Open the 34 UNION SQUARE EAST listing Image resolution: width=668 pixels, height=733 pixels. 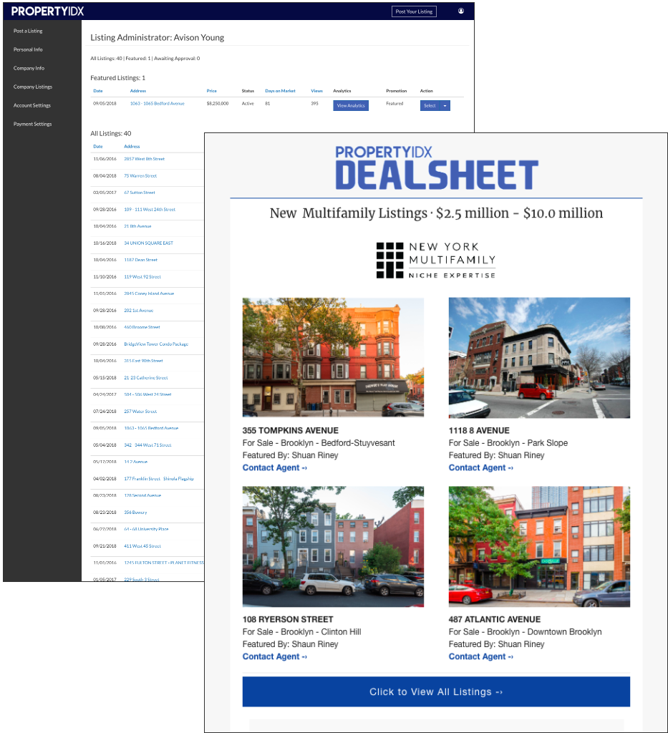coord(148,243)
